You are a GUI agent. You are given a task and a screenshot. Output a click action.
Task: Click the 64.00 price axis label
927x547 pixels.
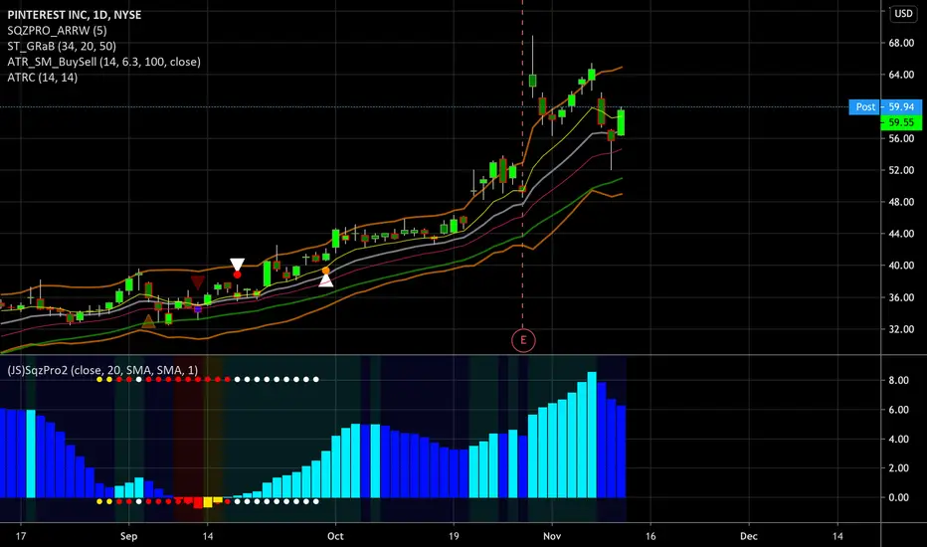pos(901,75)
